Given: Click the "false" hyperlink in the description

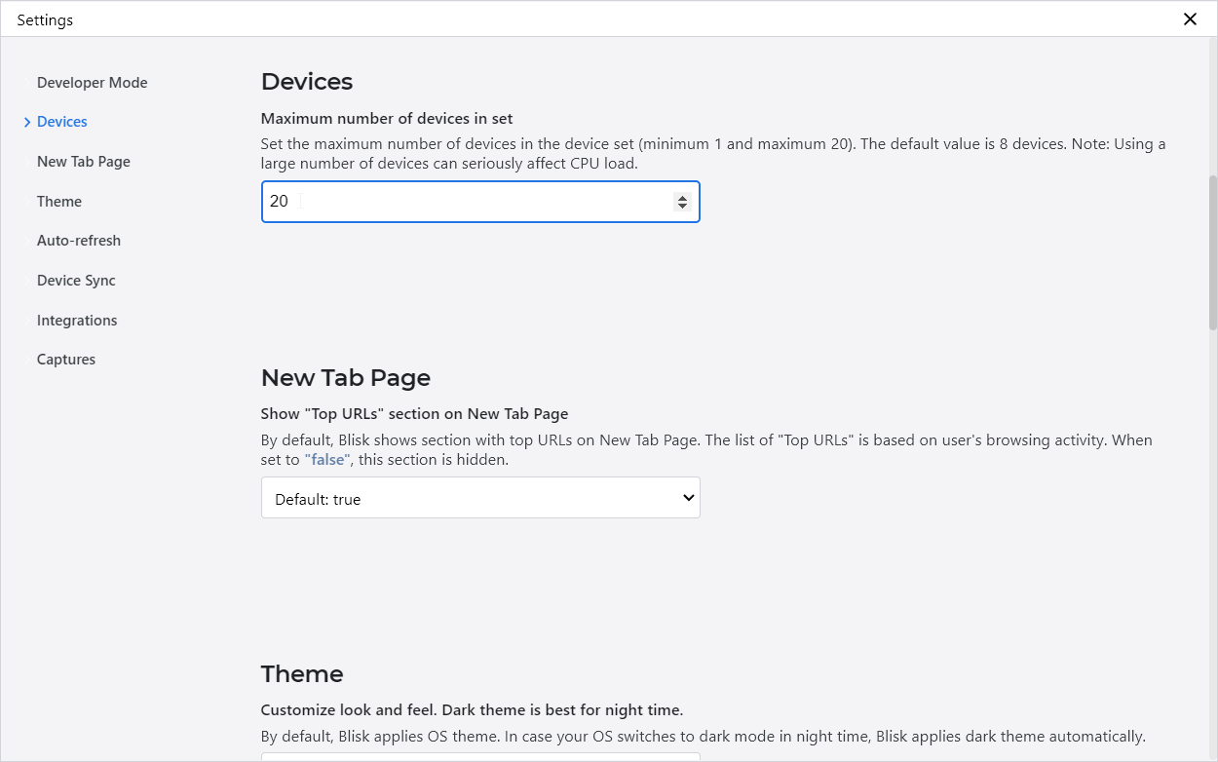Looking at the screenshot, I should (x=326, y=459).
